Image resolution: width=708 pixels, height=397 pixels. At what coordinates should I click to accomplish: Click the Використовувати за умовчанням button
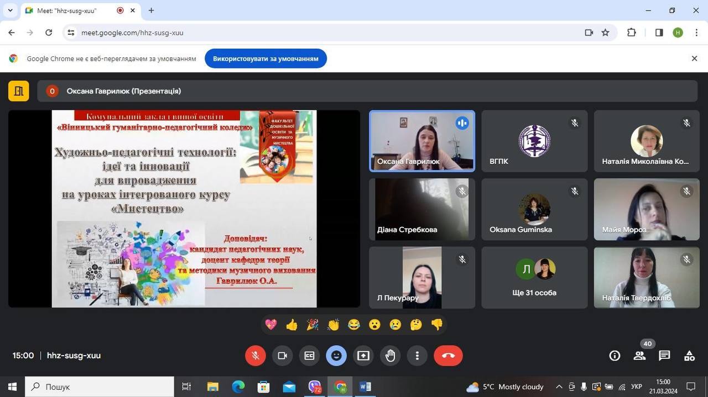coord(265,59)
